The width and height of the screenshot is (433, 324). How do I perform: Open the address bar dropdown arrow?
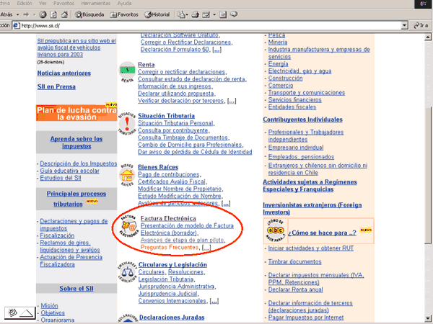(406, 25)
